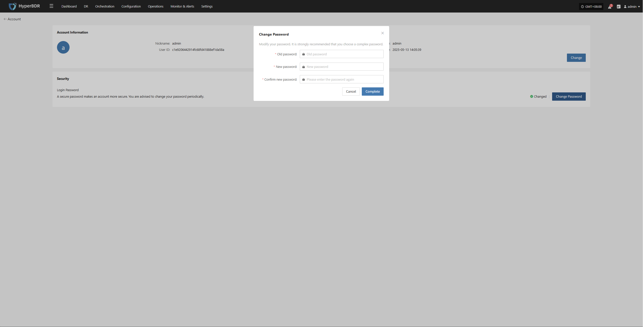643x327 pixels.
Task: Click the Old password field
Action: [342, 54]
